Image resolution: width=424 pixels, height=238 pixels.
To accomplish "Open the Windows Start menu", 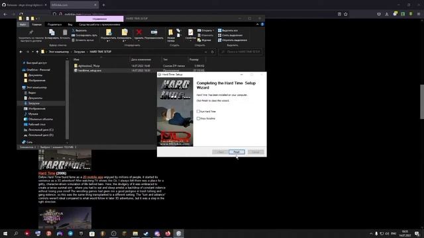I will tap(5, 233).
